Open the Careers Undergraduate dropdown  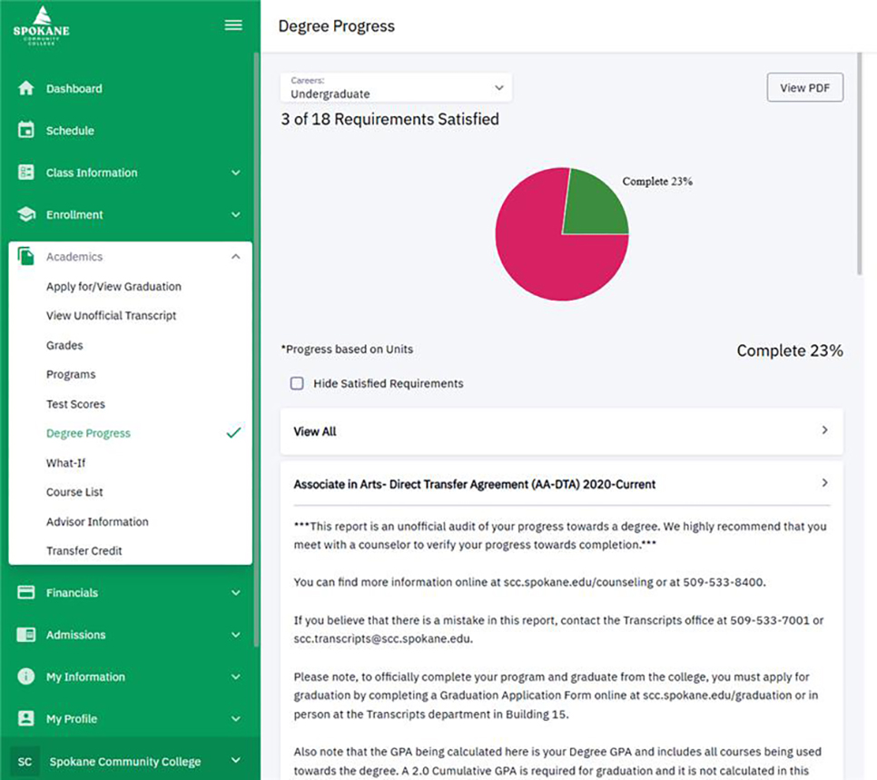(395, 86)
